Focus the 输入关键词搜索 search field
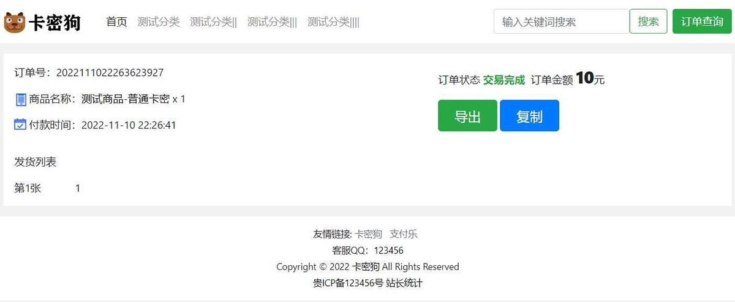This screenshot has height=302, width=735. [x=561, y=21]
